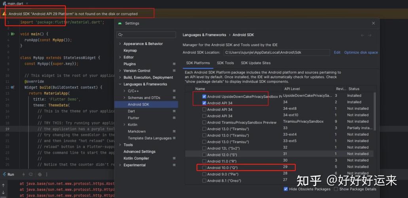Open DevTools with the round Run toolbar icon
Screen dimensions: 408x198
pos(40,174)
